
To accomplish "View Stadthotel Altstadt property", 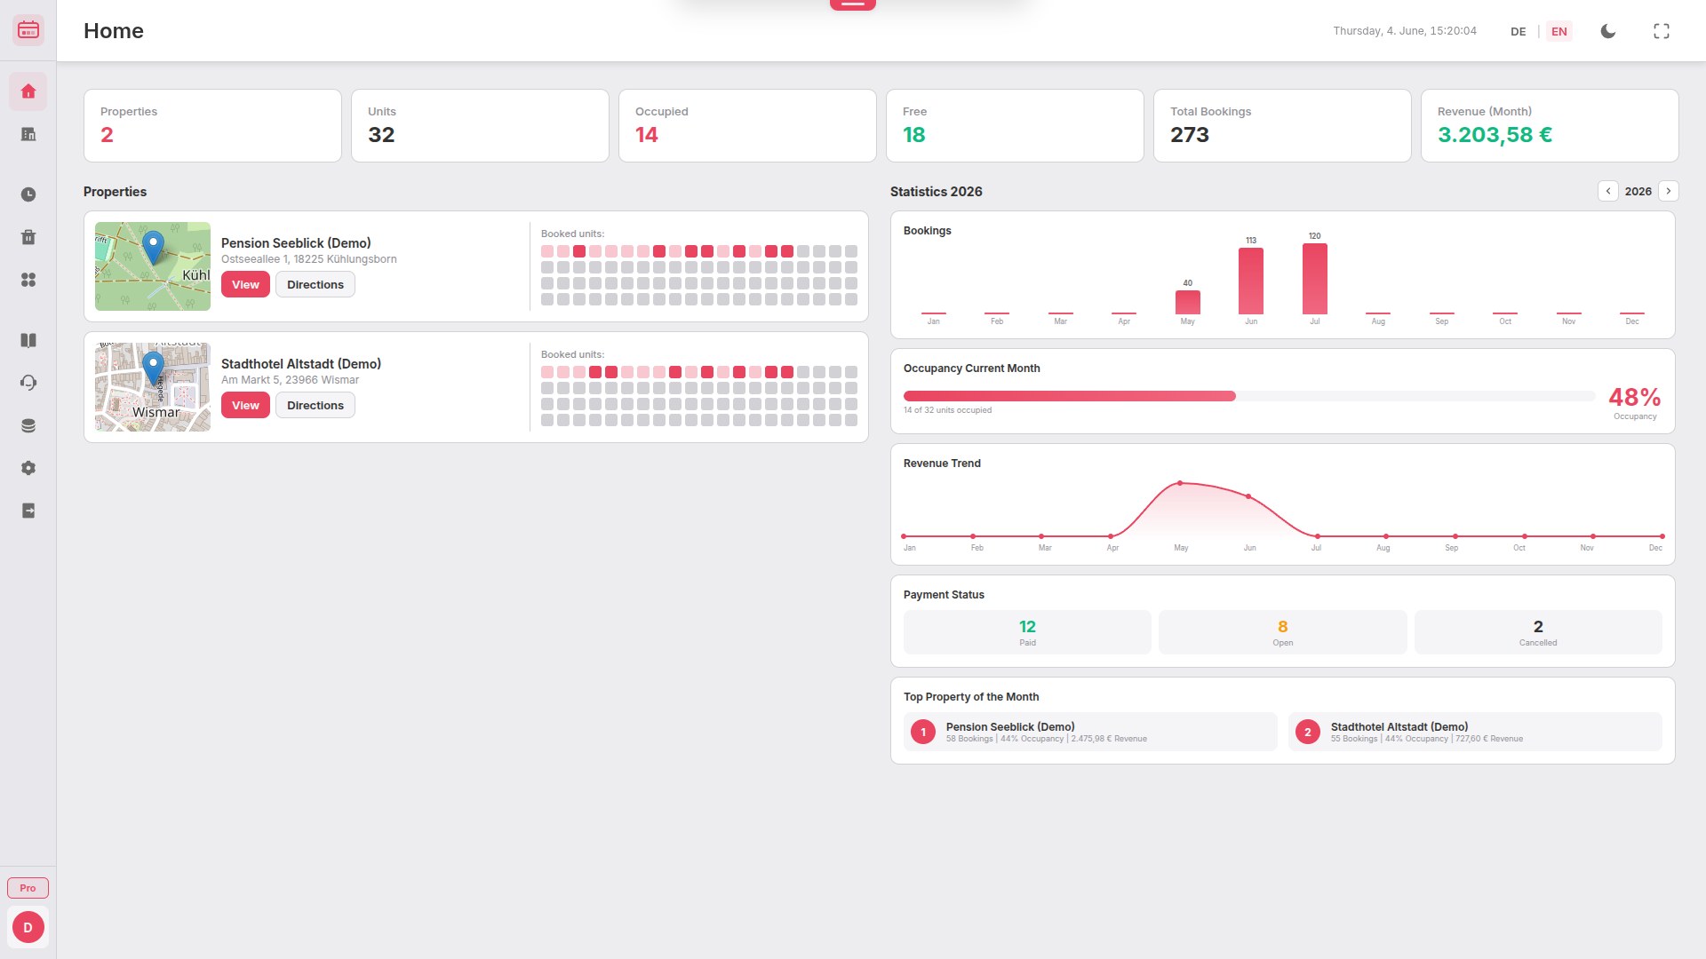I will click(x=245, y=405).
